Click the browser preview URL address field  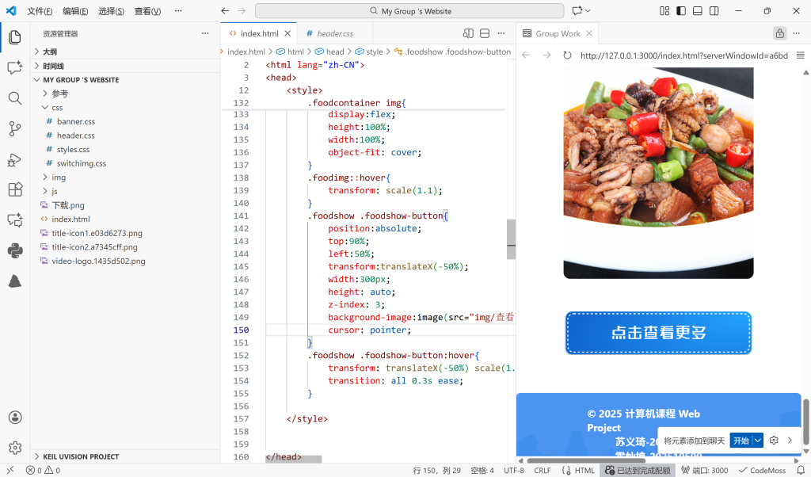[683, 55]
